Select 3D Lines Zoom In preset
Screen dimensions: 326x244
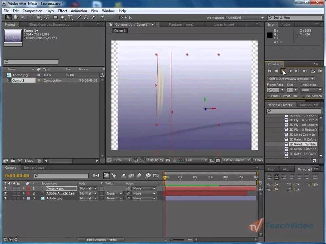click(x=302, y=135)
